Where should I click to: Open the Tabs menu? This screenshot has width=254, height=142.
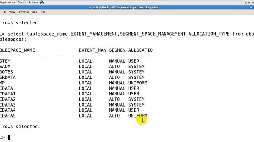pos(34,12)
